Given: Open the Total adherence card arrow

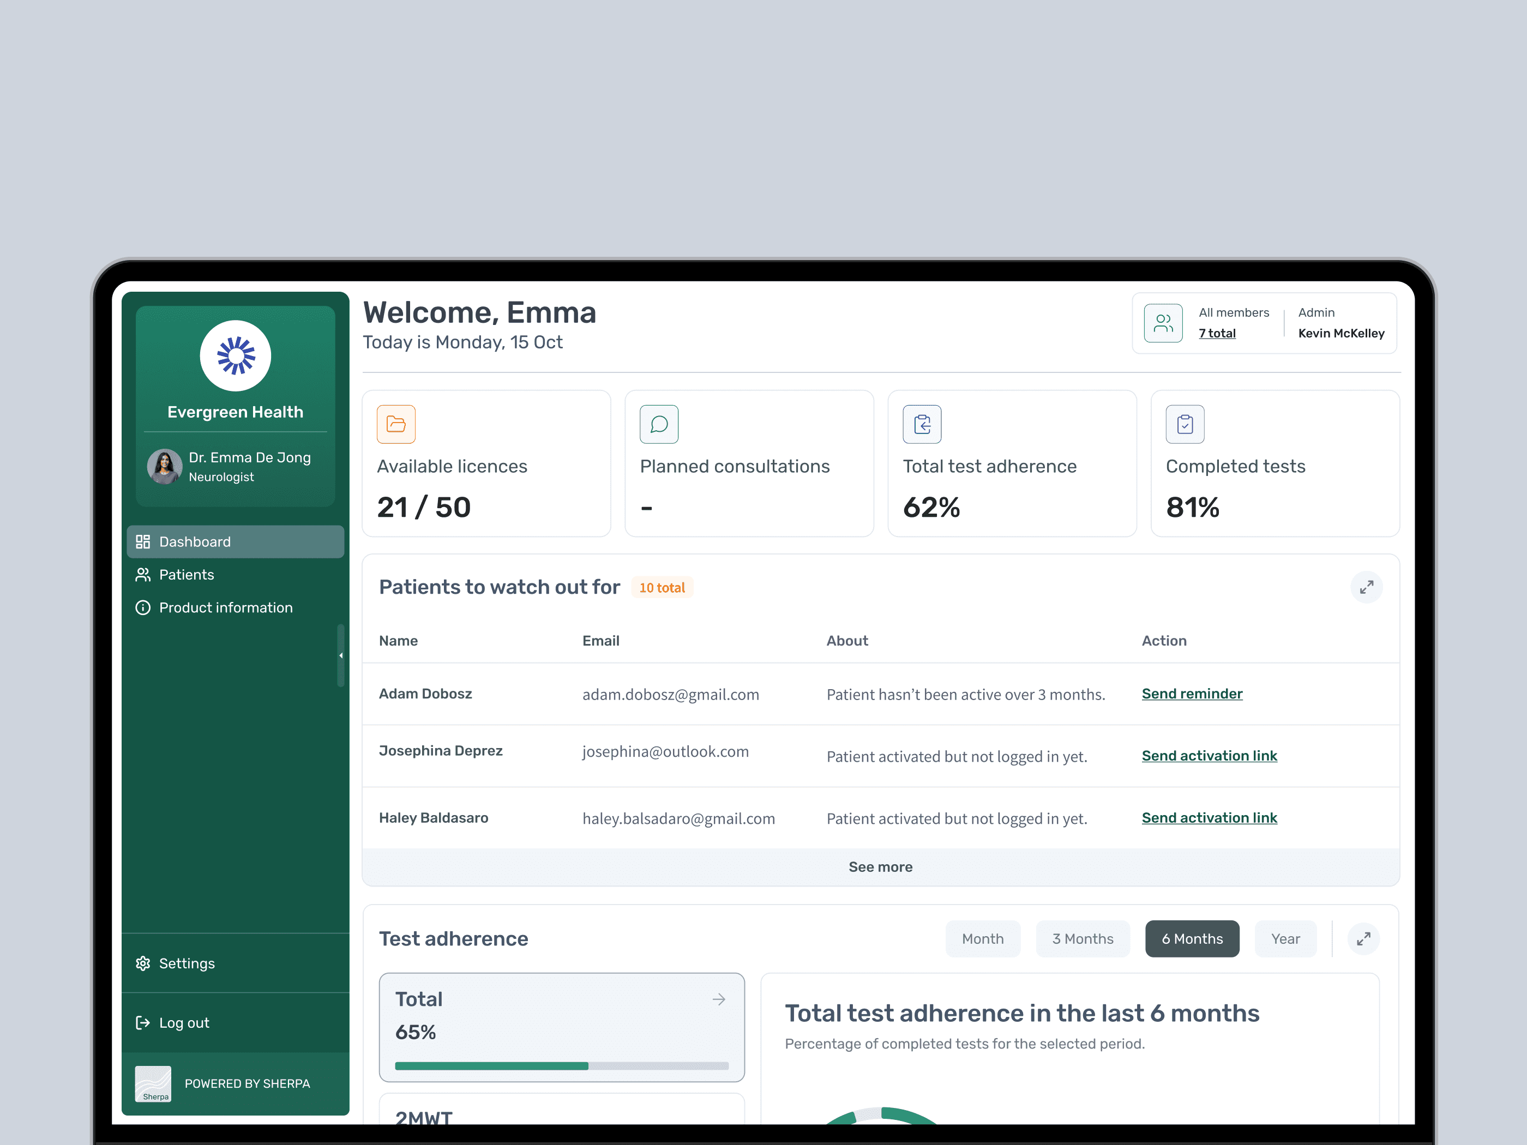Looking at the screenshot, I should click(x=719, y=999).
